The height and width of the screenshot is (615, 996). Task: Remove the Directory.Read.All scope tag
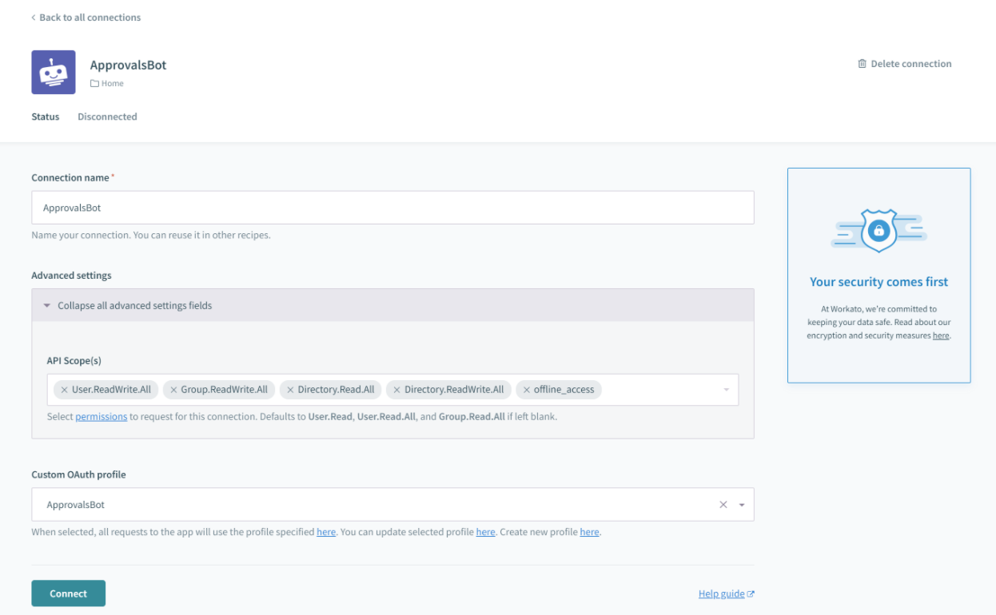(x=290, y=390)
